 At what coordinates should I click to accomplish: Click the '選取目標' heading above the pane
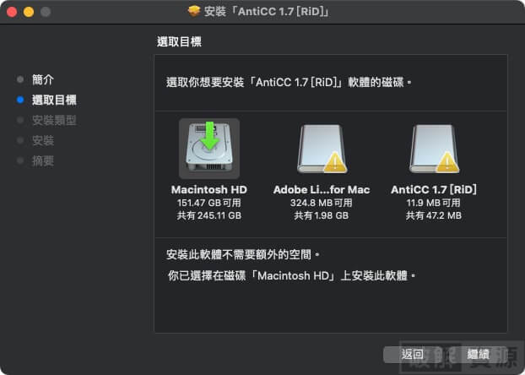point(179,42)
